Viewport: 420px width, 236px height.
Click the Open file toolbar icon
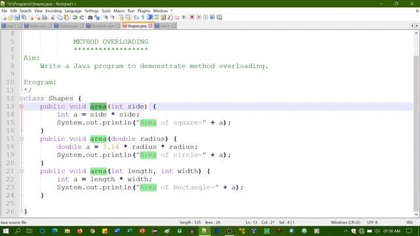pos(10,18)
